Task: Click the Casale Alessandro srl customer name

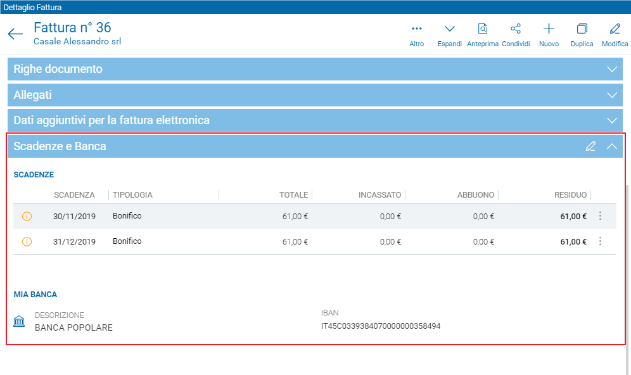Action: point(77,41)
